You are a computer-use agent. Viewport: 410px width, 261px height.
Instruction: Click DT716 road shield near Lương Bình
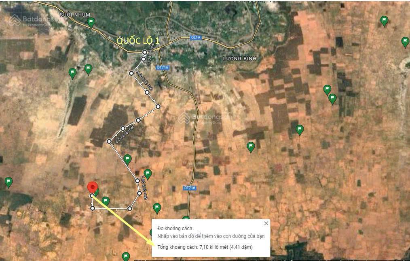163,67
